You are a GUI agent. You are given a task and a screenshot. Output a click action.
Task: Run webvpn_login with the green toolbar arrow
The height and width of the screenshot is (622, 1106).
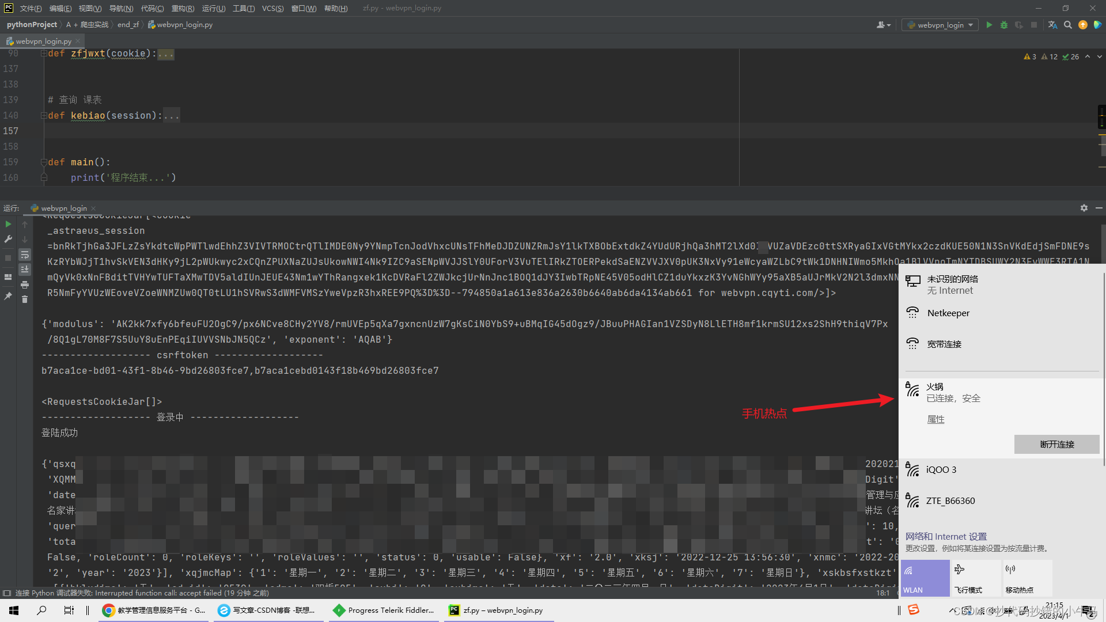tap(989, 25)
